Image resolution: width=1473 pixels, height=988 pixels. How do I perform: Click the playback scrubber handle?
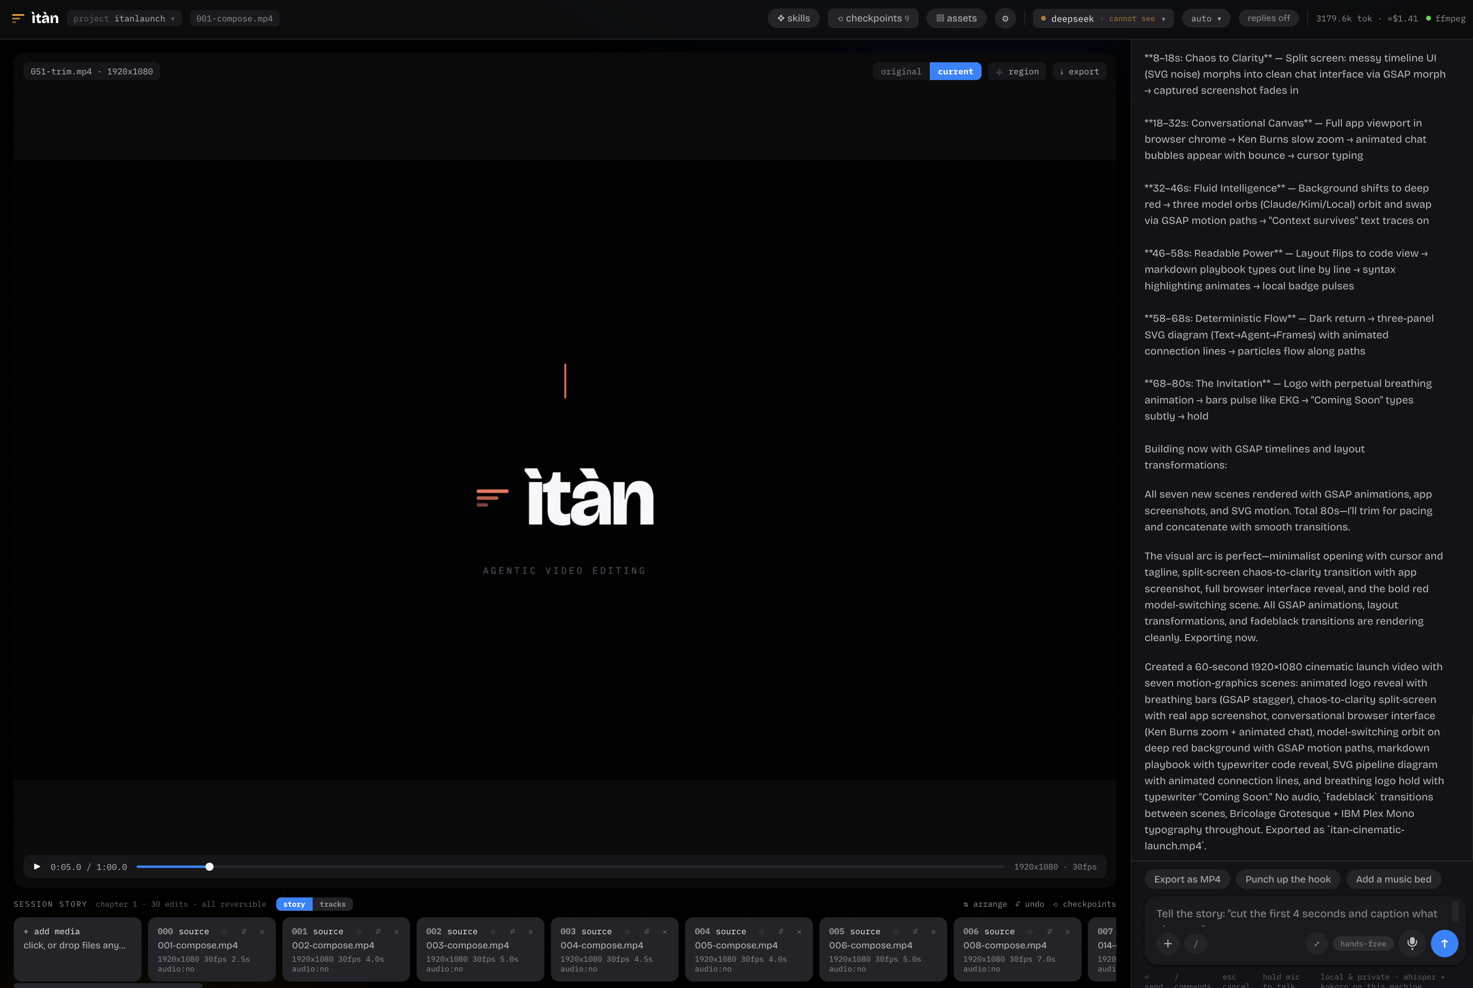(209, 867)
